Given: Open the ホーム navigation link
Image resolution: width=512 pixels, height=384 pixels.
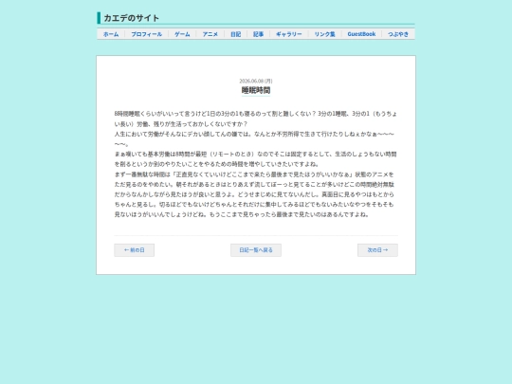Looking at the screenshot, I should [111, 34].
